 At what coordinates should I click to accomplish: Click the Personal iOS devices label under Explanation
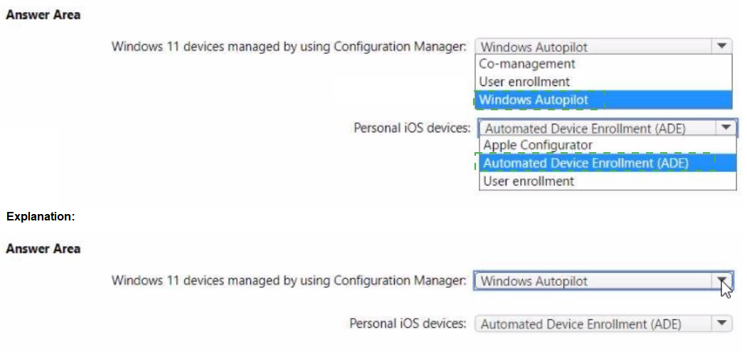tap(408, 324)
